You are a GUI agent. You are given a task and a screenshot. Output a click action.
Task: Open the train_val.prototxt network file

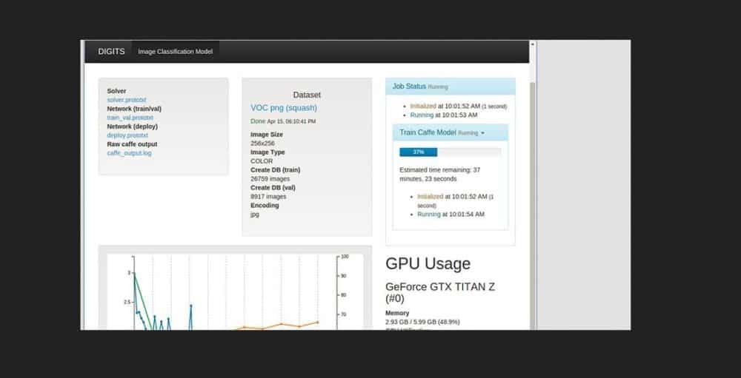[x=130, y=118]
